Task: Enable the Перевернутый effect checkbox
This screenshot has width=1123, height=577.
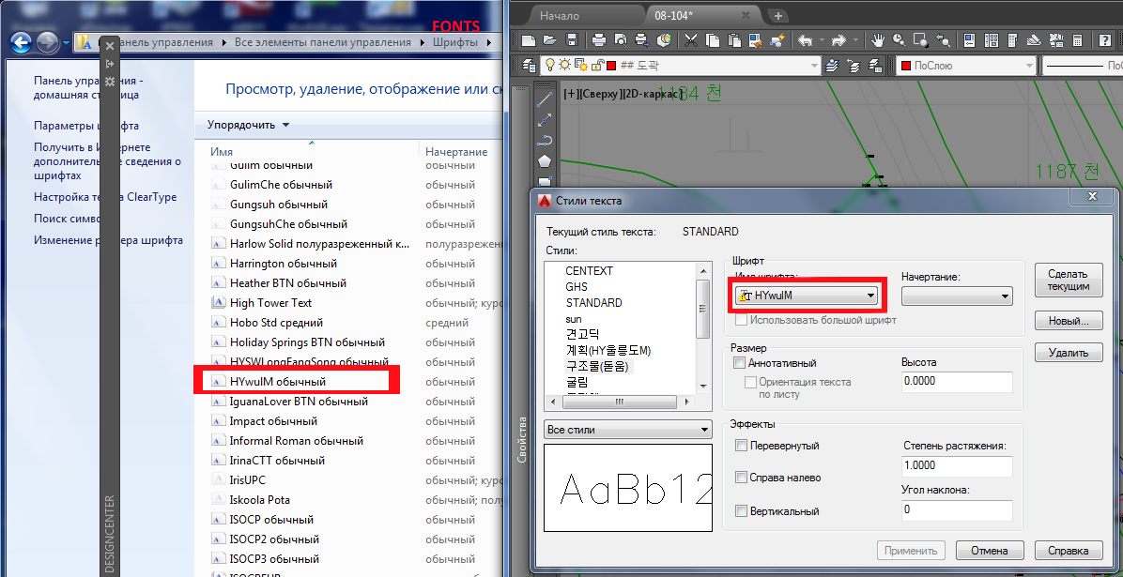Action: click(x=742, y=446)
